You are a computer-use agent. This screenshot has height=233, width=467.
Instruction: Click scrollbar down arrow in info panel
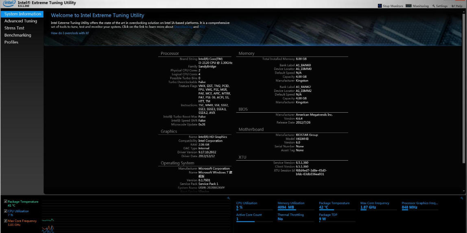click(x=464, y=191)
